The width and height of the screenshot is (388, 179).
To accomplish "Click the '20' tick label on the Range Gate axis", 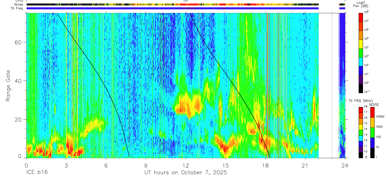I will point(18,119).
